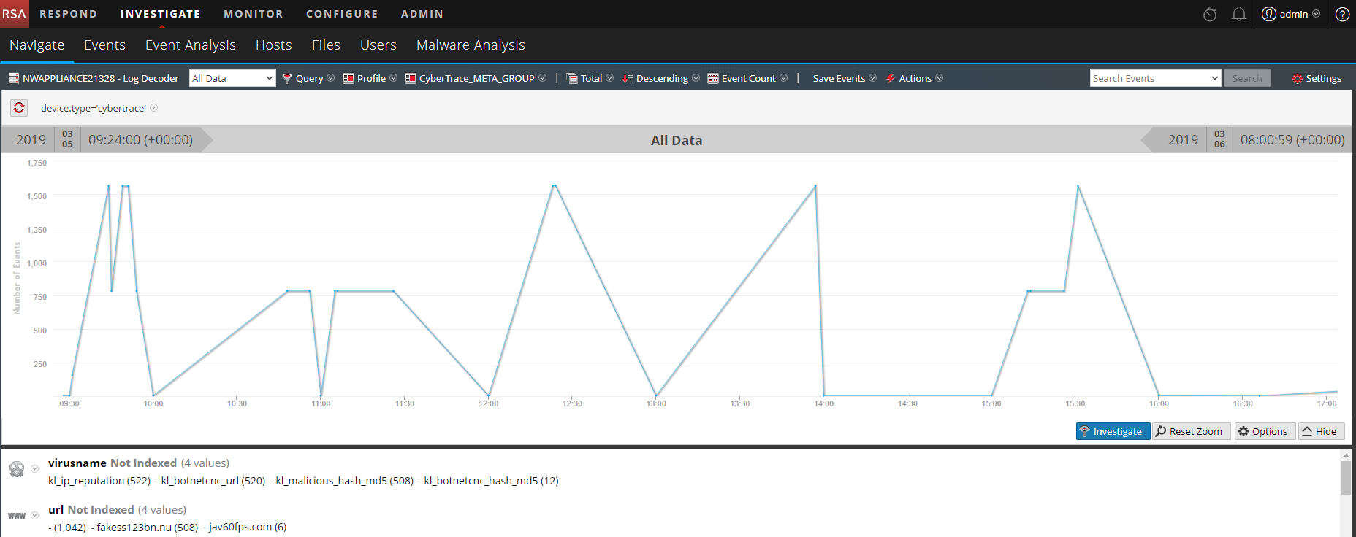Open the notifications bell icon

(1238, 14)
